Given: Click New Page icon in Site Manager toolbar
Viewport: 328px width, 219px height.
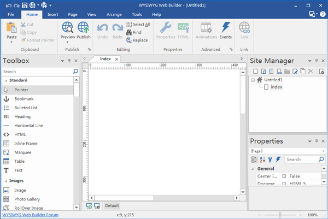Looking at the screenshot, I should [x=255, y=72].
